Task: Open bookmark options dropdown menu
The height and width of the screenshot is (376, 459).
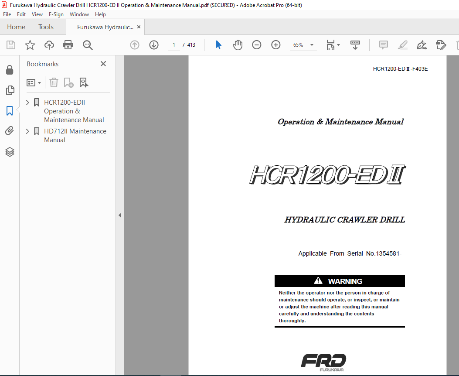Action: pyautogui.click(x=34, y=82)
